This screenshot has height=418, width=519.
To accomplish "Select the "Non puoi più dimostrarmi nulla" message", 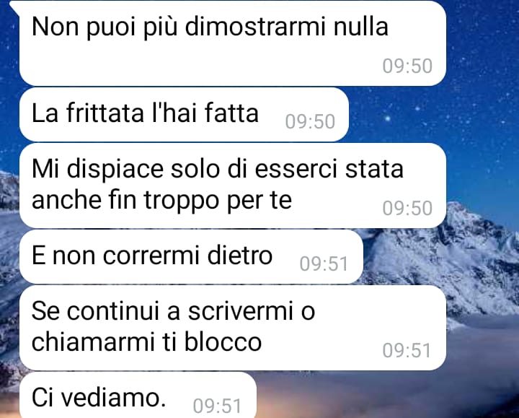I will tap(233, 43).
